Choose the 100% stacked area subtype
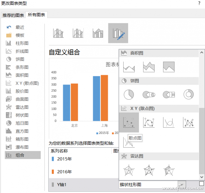The width and height of the screenshot is (205, 193). click(169, 67)
